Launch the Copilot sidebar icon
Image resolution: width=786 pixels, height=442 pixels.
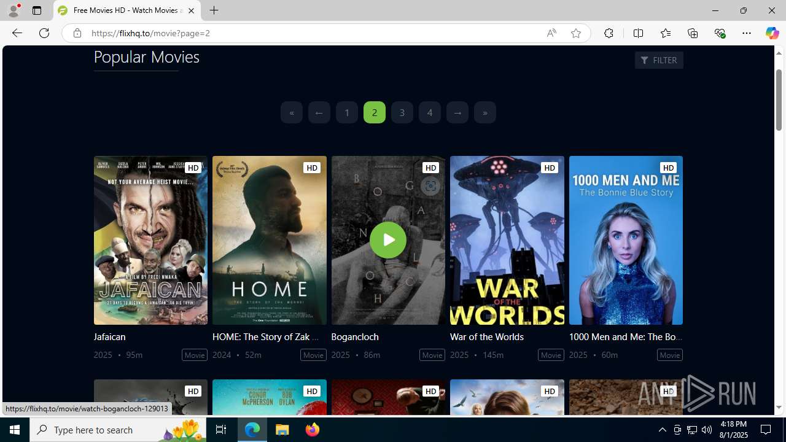point(772,33)
